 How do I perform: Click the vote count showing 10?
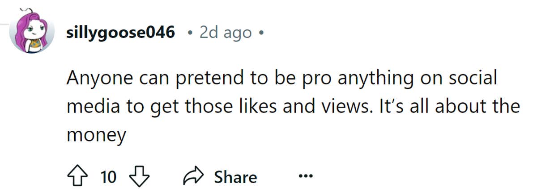pos(108,177)
